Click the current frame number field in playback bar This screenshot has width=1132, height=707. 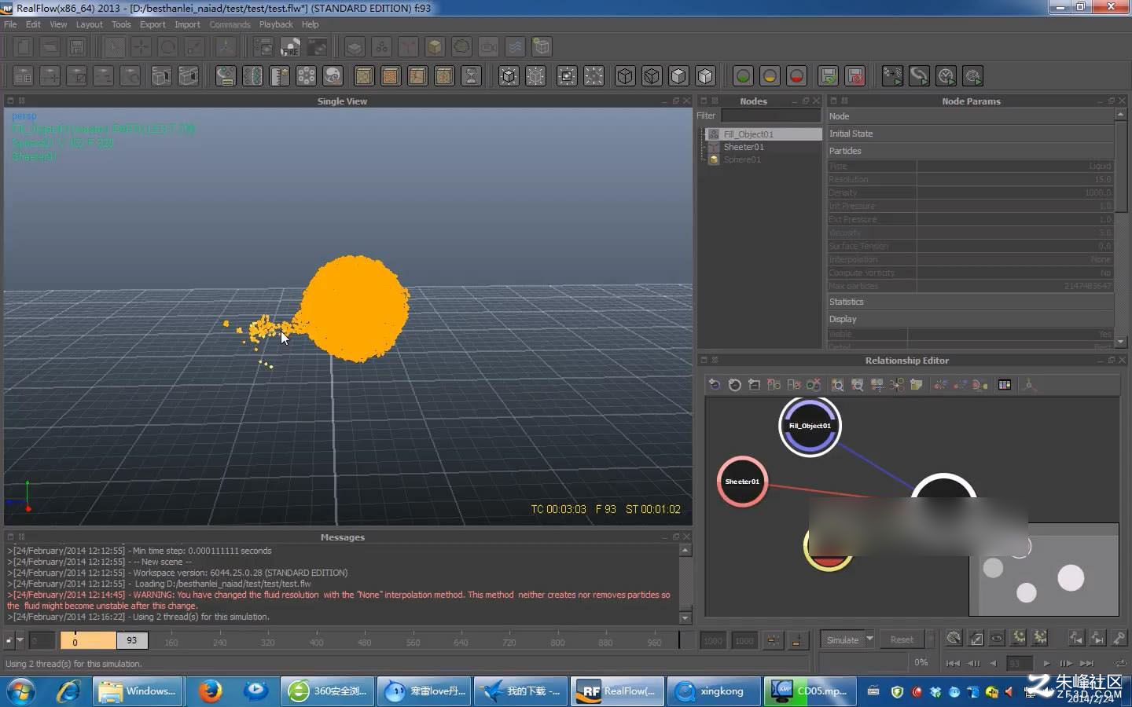(1019, 663)
